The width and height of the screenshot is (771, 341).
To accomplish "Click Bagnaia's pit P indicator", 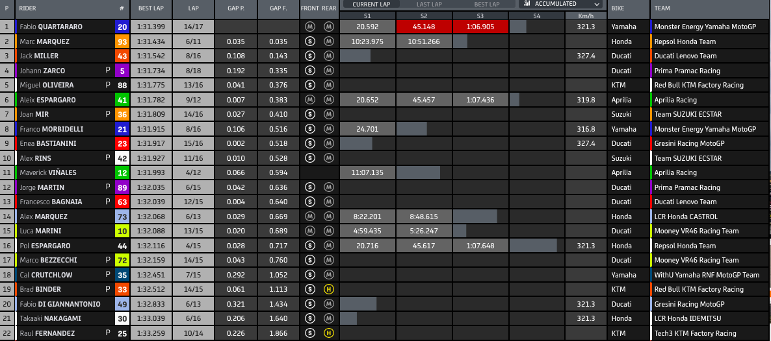I will point(108,202).
